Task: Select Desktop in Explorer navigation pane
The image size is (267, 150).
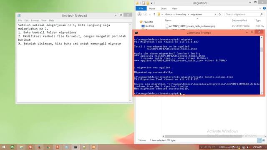Action: (150, 26)
